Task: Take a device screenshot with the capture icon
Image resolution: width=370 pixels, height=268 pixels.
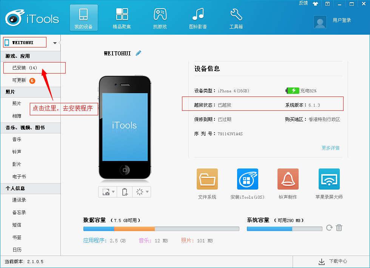Action: (106, 192)
